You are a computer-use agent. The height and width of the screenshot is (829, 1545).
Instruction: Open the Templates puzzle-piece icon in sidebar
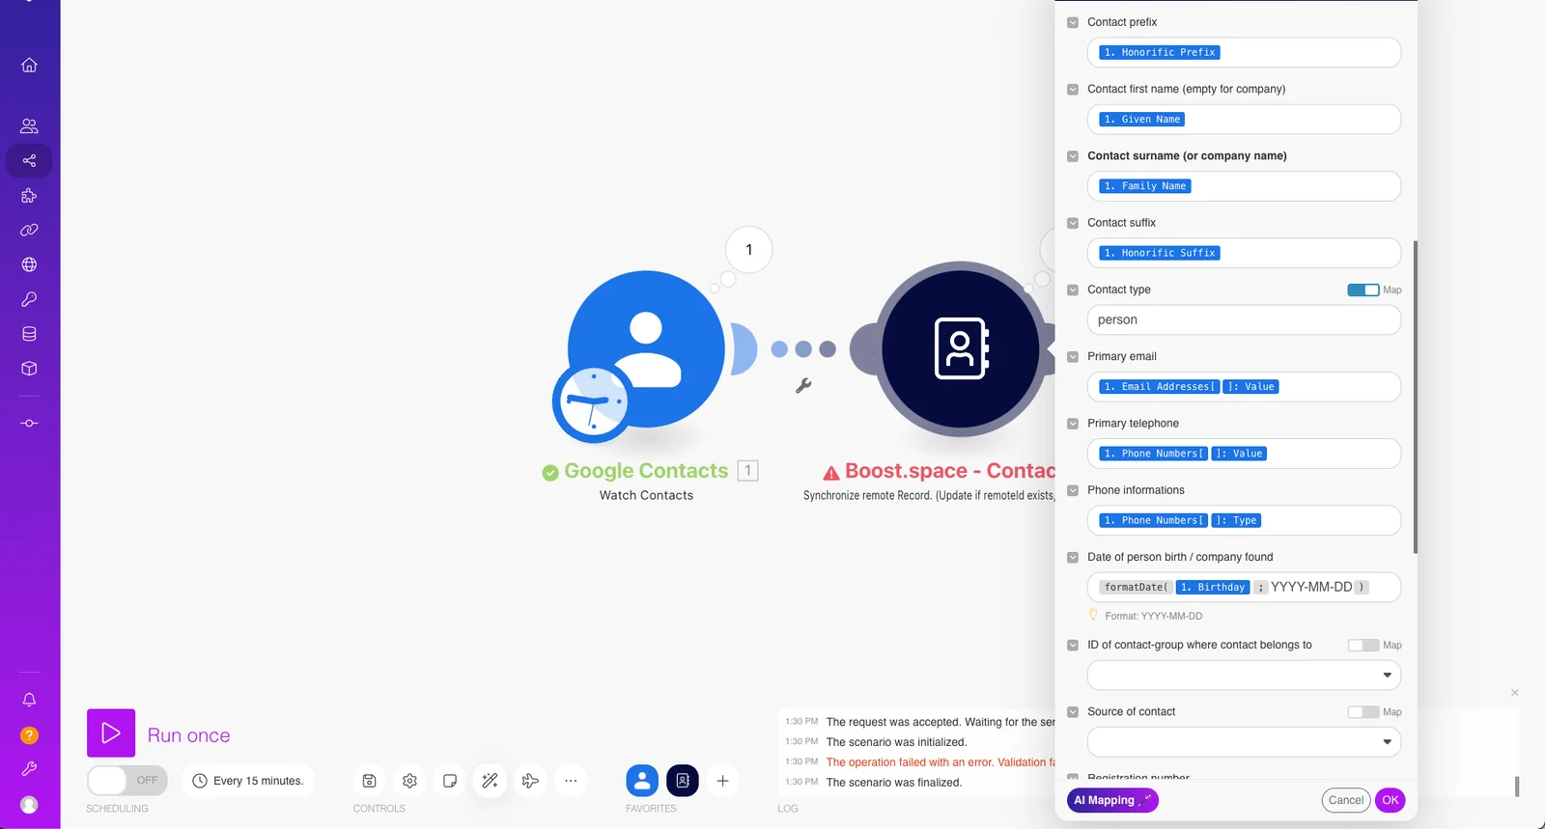pos(29,195)
